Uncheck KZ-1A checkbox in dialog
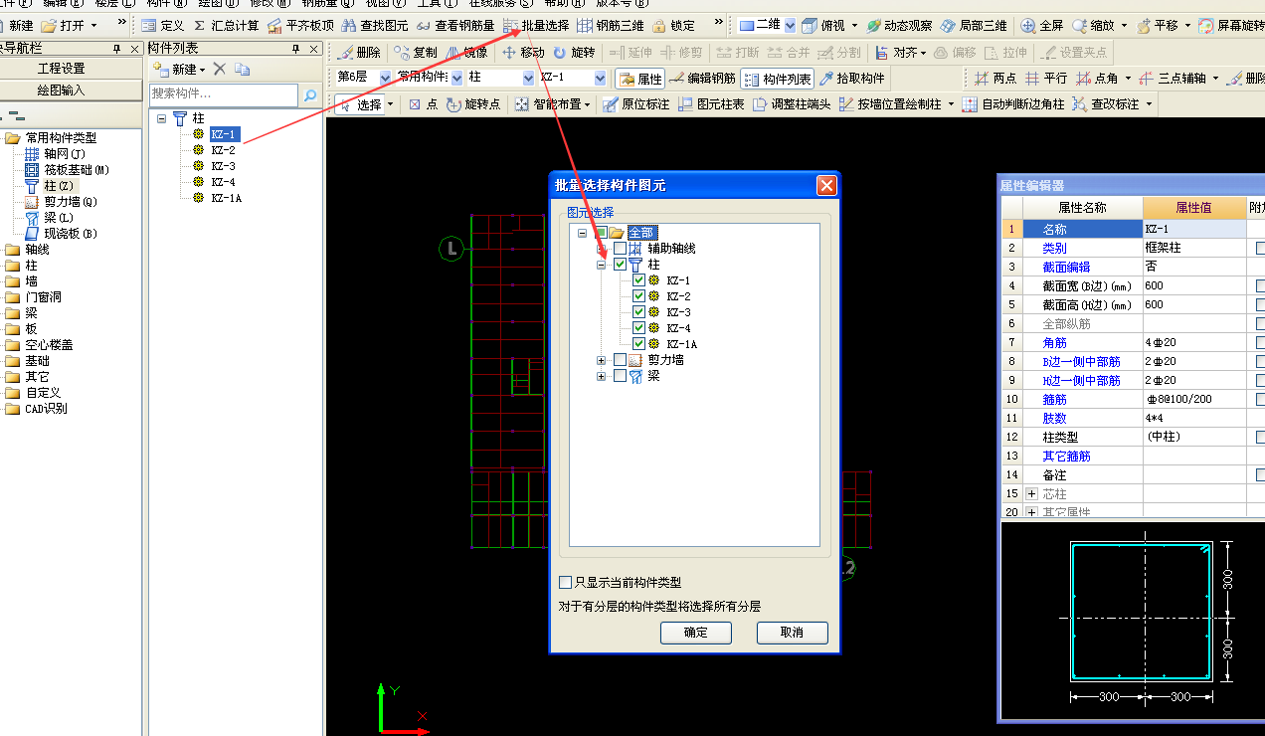This screenshot has width=1265, height=736. [638, 344]
